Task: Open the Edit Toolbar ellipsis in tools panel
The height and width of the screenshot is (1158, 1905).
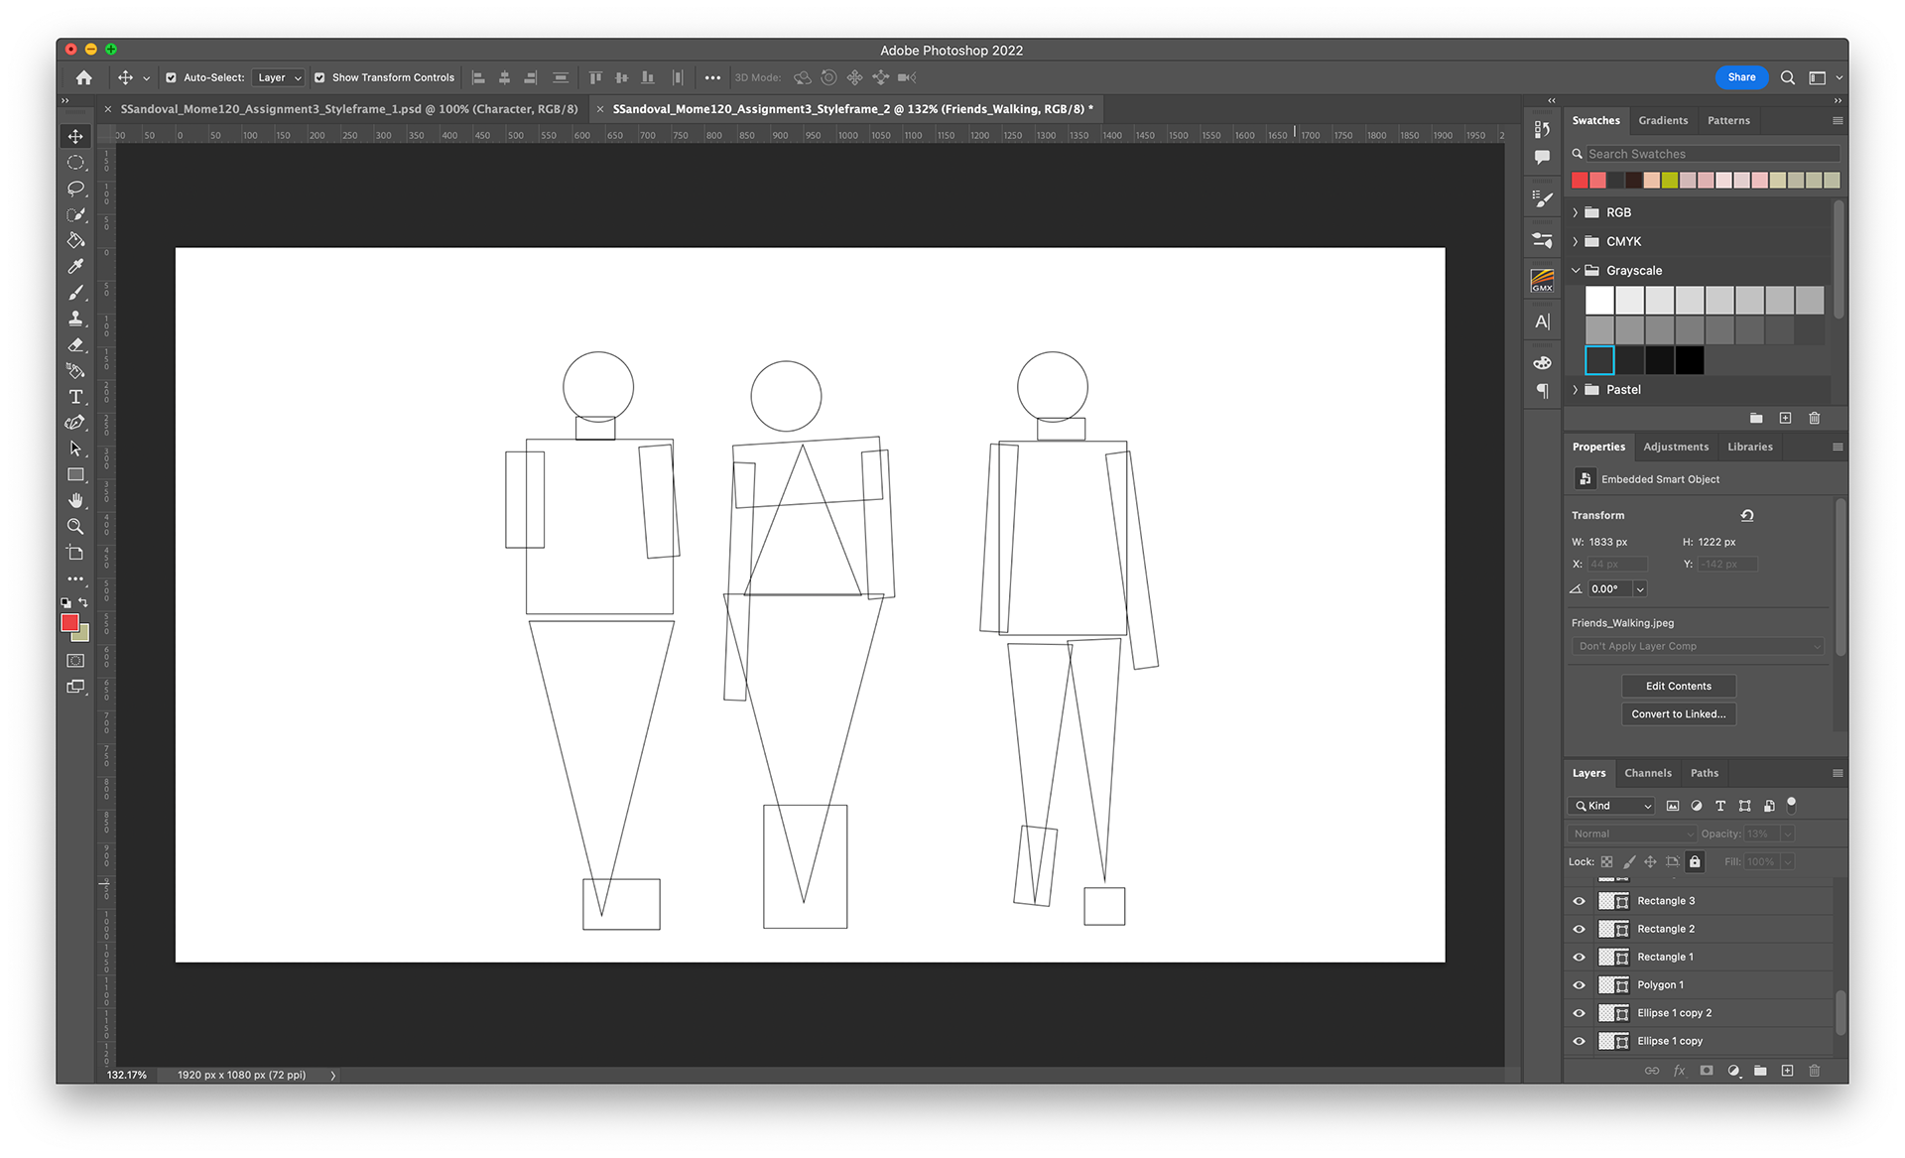Action: [x=75, y=579]
